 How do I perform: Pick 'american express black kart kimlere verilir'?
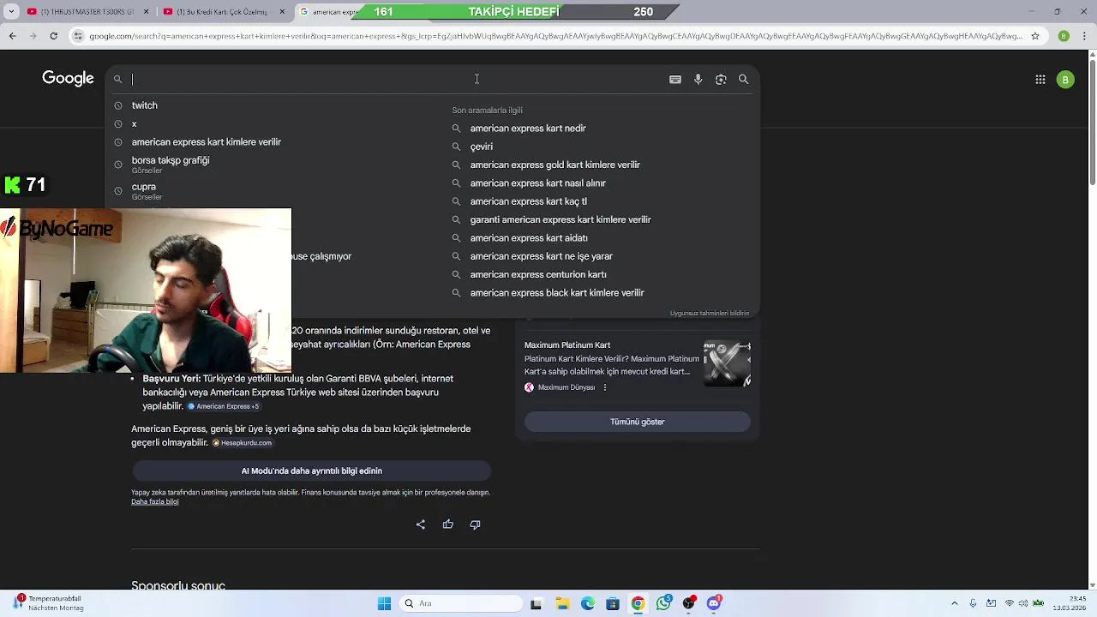pyautogui.click(x=557, y=293)
